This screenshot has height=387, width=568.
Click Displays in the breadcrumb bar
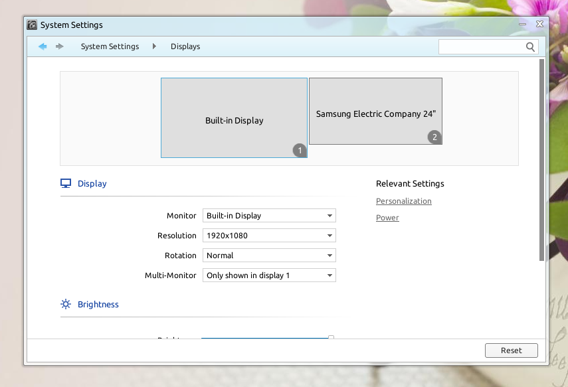point(185,46)
